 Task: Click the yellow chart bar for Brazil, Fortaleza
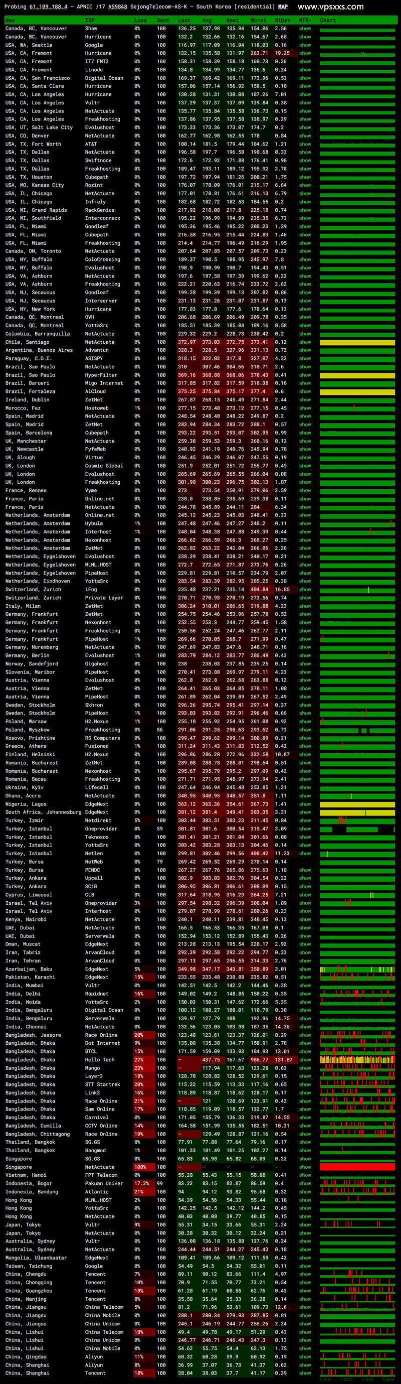click(x=357, y=391)
